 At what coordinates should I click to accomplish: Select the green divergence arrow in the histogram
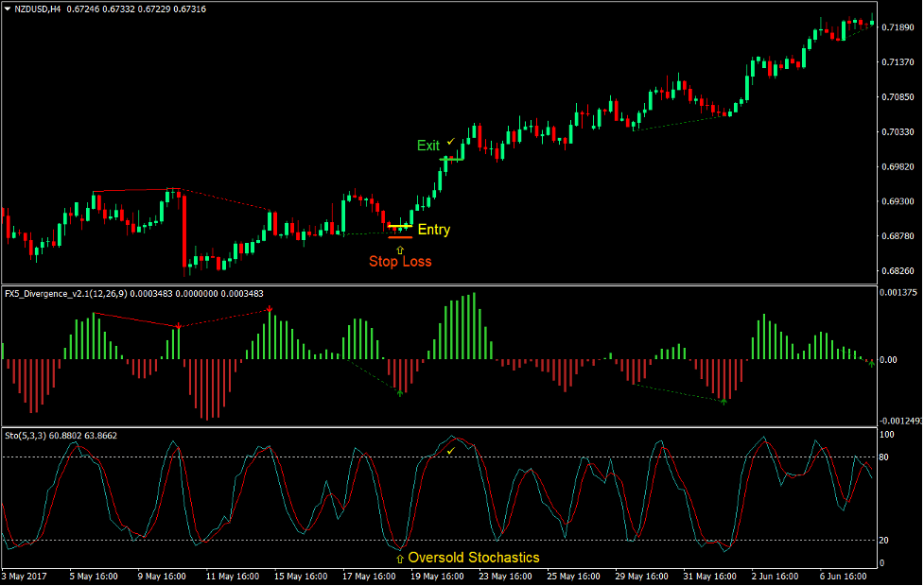(400, 393)
